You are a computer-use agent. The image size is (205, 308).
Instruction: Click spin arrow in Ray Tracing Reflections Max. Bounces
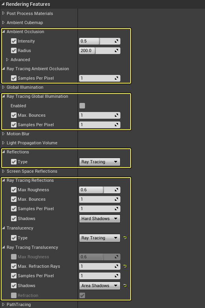point(116,199)
